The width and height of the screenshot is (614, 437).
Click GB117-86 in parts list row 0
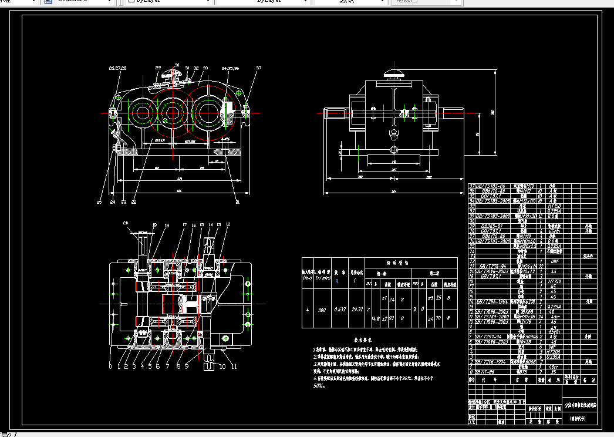(x=485, y=372)
